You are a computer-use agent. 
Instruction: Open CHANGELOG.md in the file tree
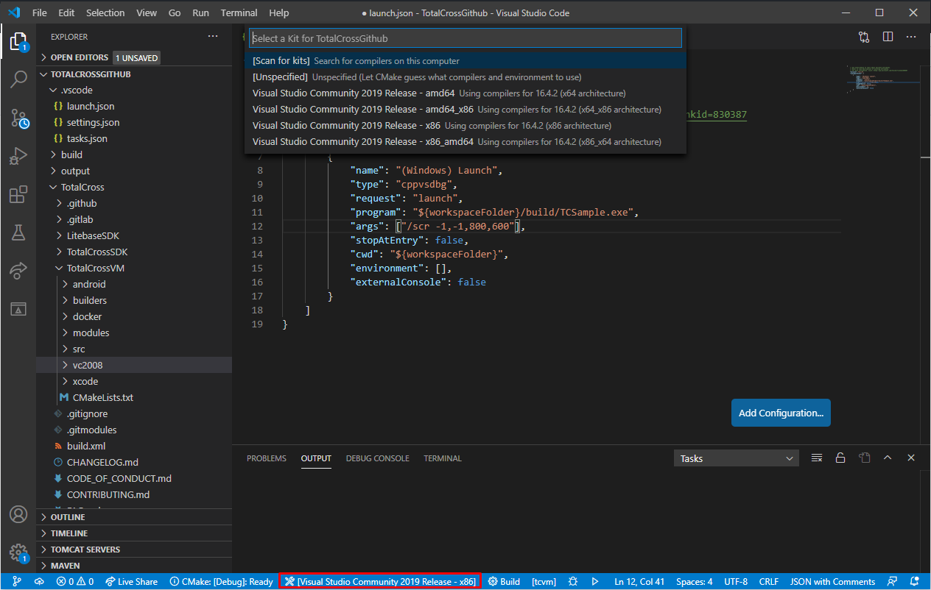[x=134, y=462]
